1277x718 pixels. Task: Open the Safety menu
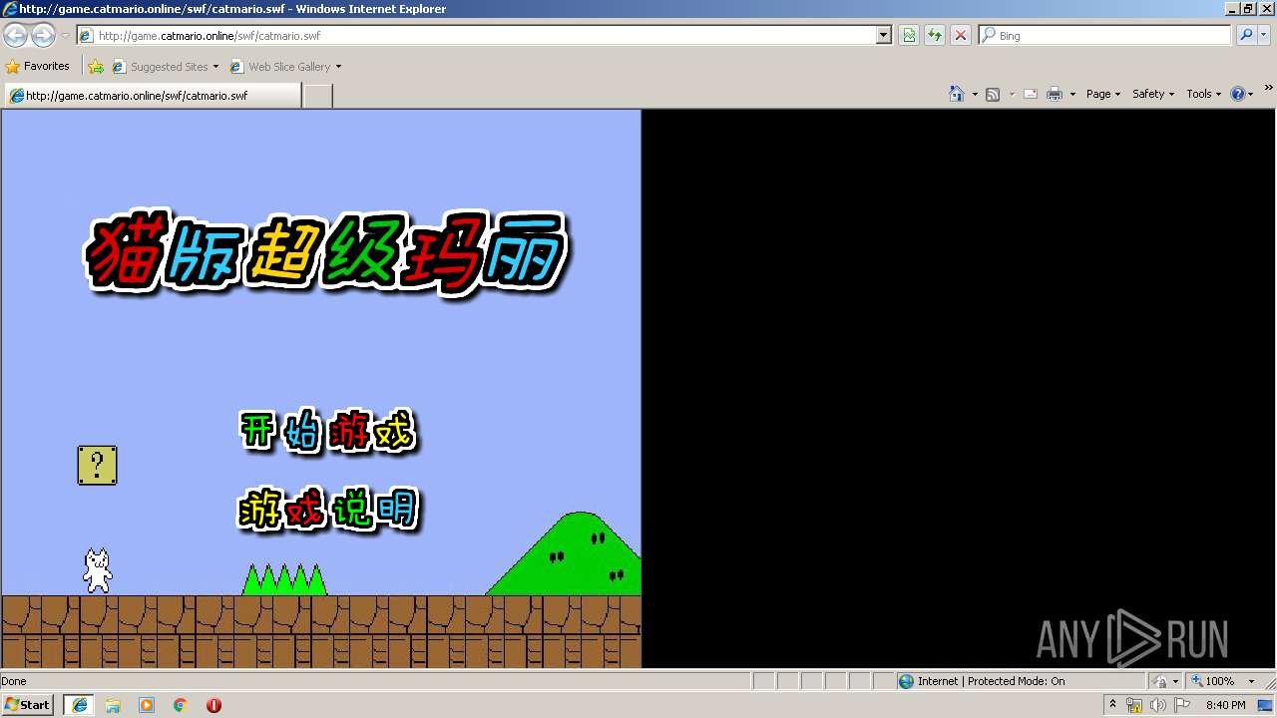point(1153,94)
